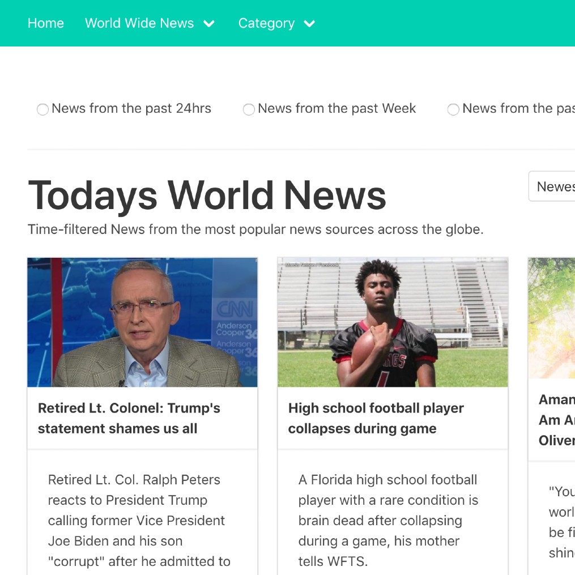Click the Florida high school football summary
The height and width of the screenshot is (575, 575).
[x=388, y=521]
